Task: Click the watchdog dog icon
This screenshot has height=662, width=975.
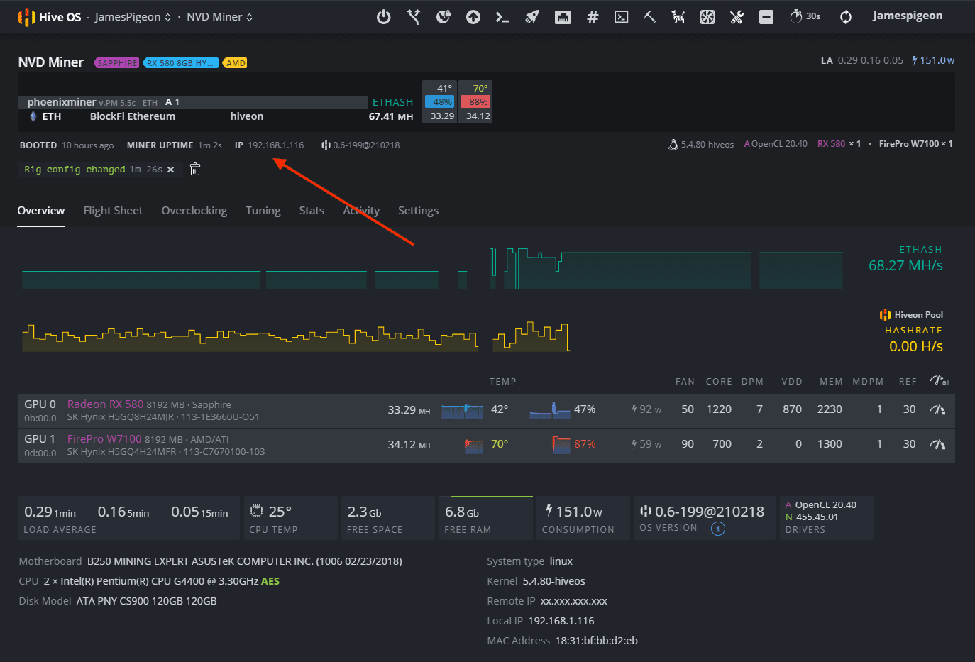Action: tap(678, 17)
